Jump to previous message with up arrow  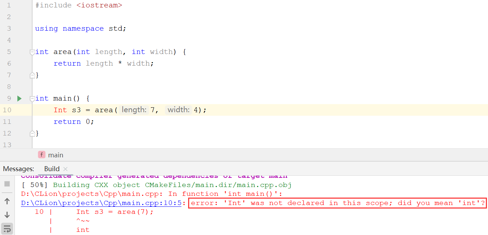click(7, 201)
